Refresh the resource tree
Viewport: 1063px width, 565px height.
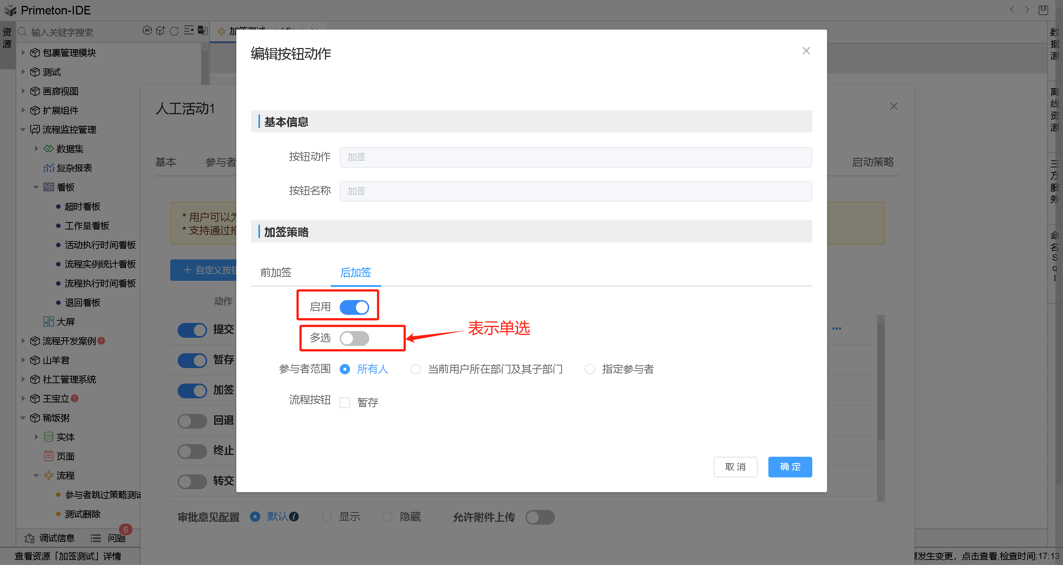[x=175, y=31]
